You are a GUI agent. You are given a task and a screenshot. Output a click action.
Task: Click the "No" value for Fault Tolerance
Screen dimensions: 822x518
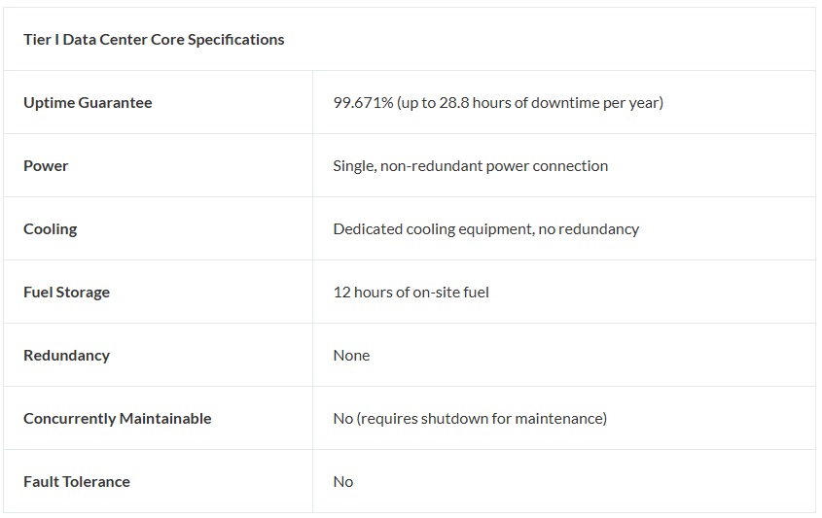pyautogui.click(x=342, y=482)
